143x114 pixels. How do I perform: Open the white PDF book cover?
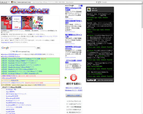point(17,23)
